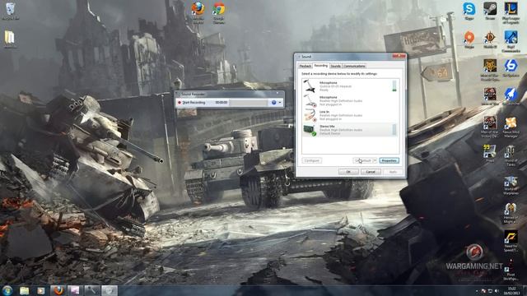Open the World of Warplanes shortcut

511,186
